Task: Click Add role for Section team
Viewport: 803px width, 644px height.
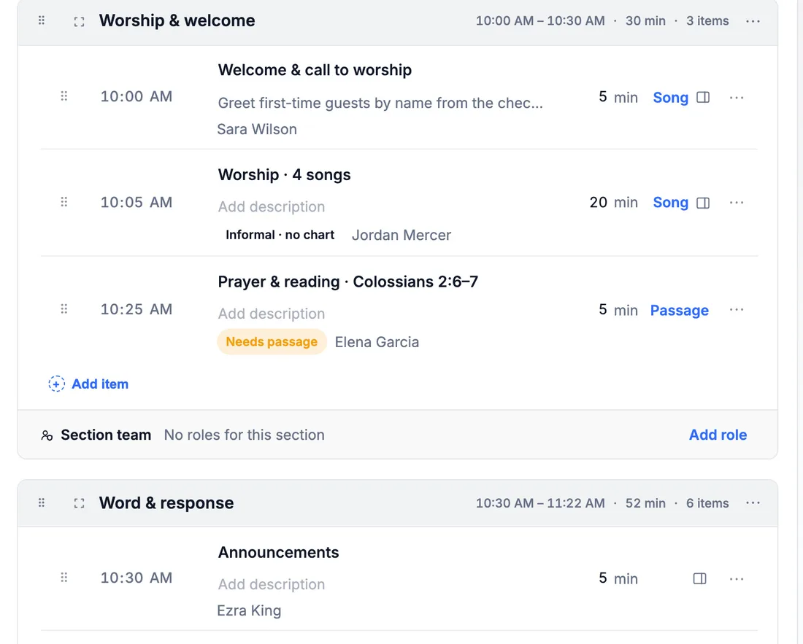Action: click(718, 435)
